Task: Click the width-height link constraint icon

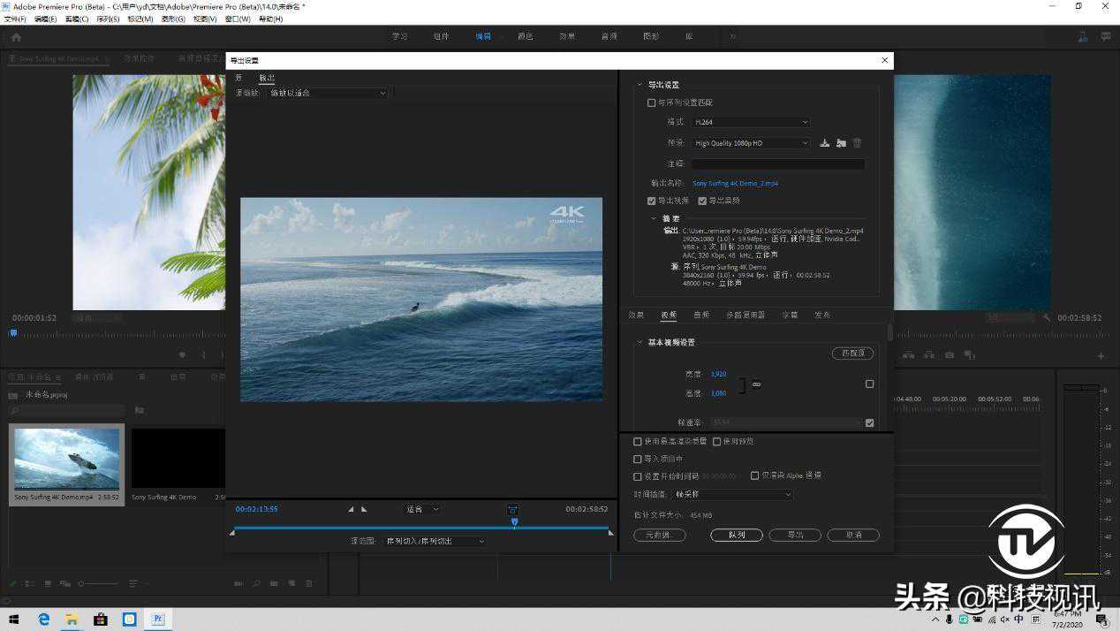Action: tap(757, 384)
